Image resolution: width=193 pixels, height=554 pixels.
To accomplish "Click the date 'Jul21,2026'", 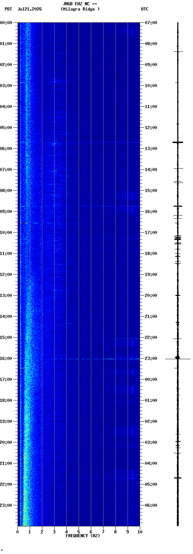I will coord(29,9).
